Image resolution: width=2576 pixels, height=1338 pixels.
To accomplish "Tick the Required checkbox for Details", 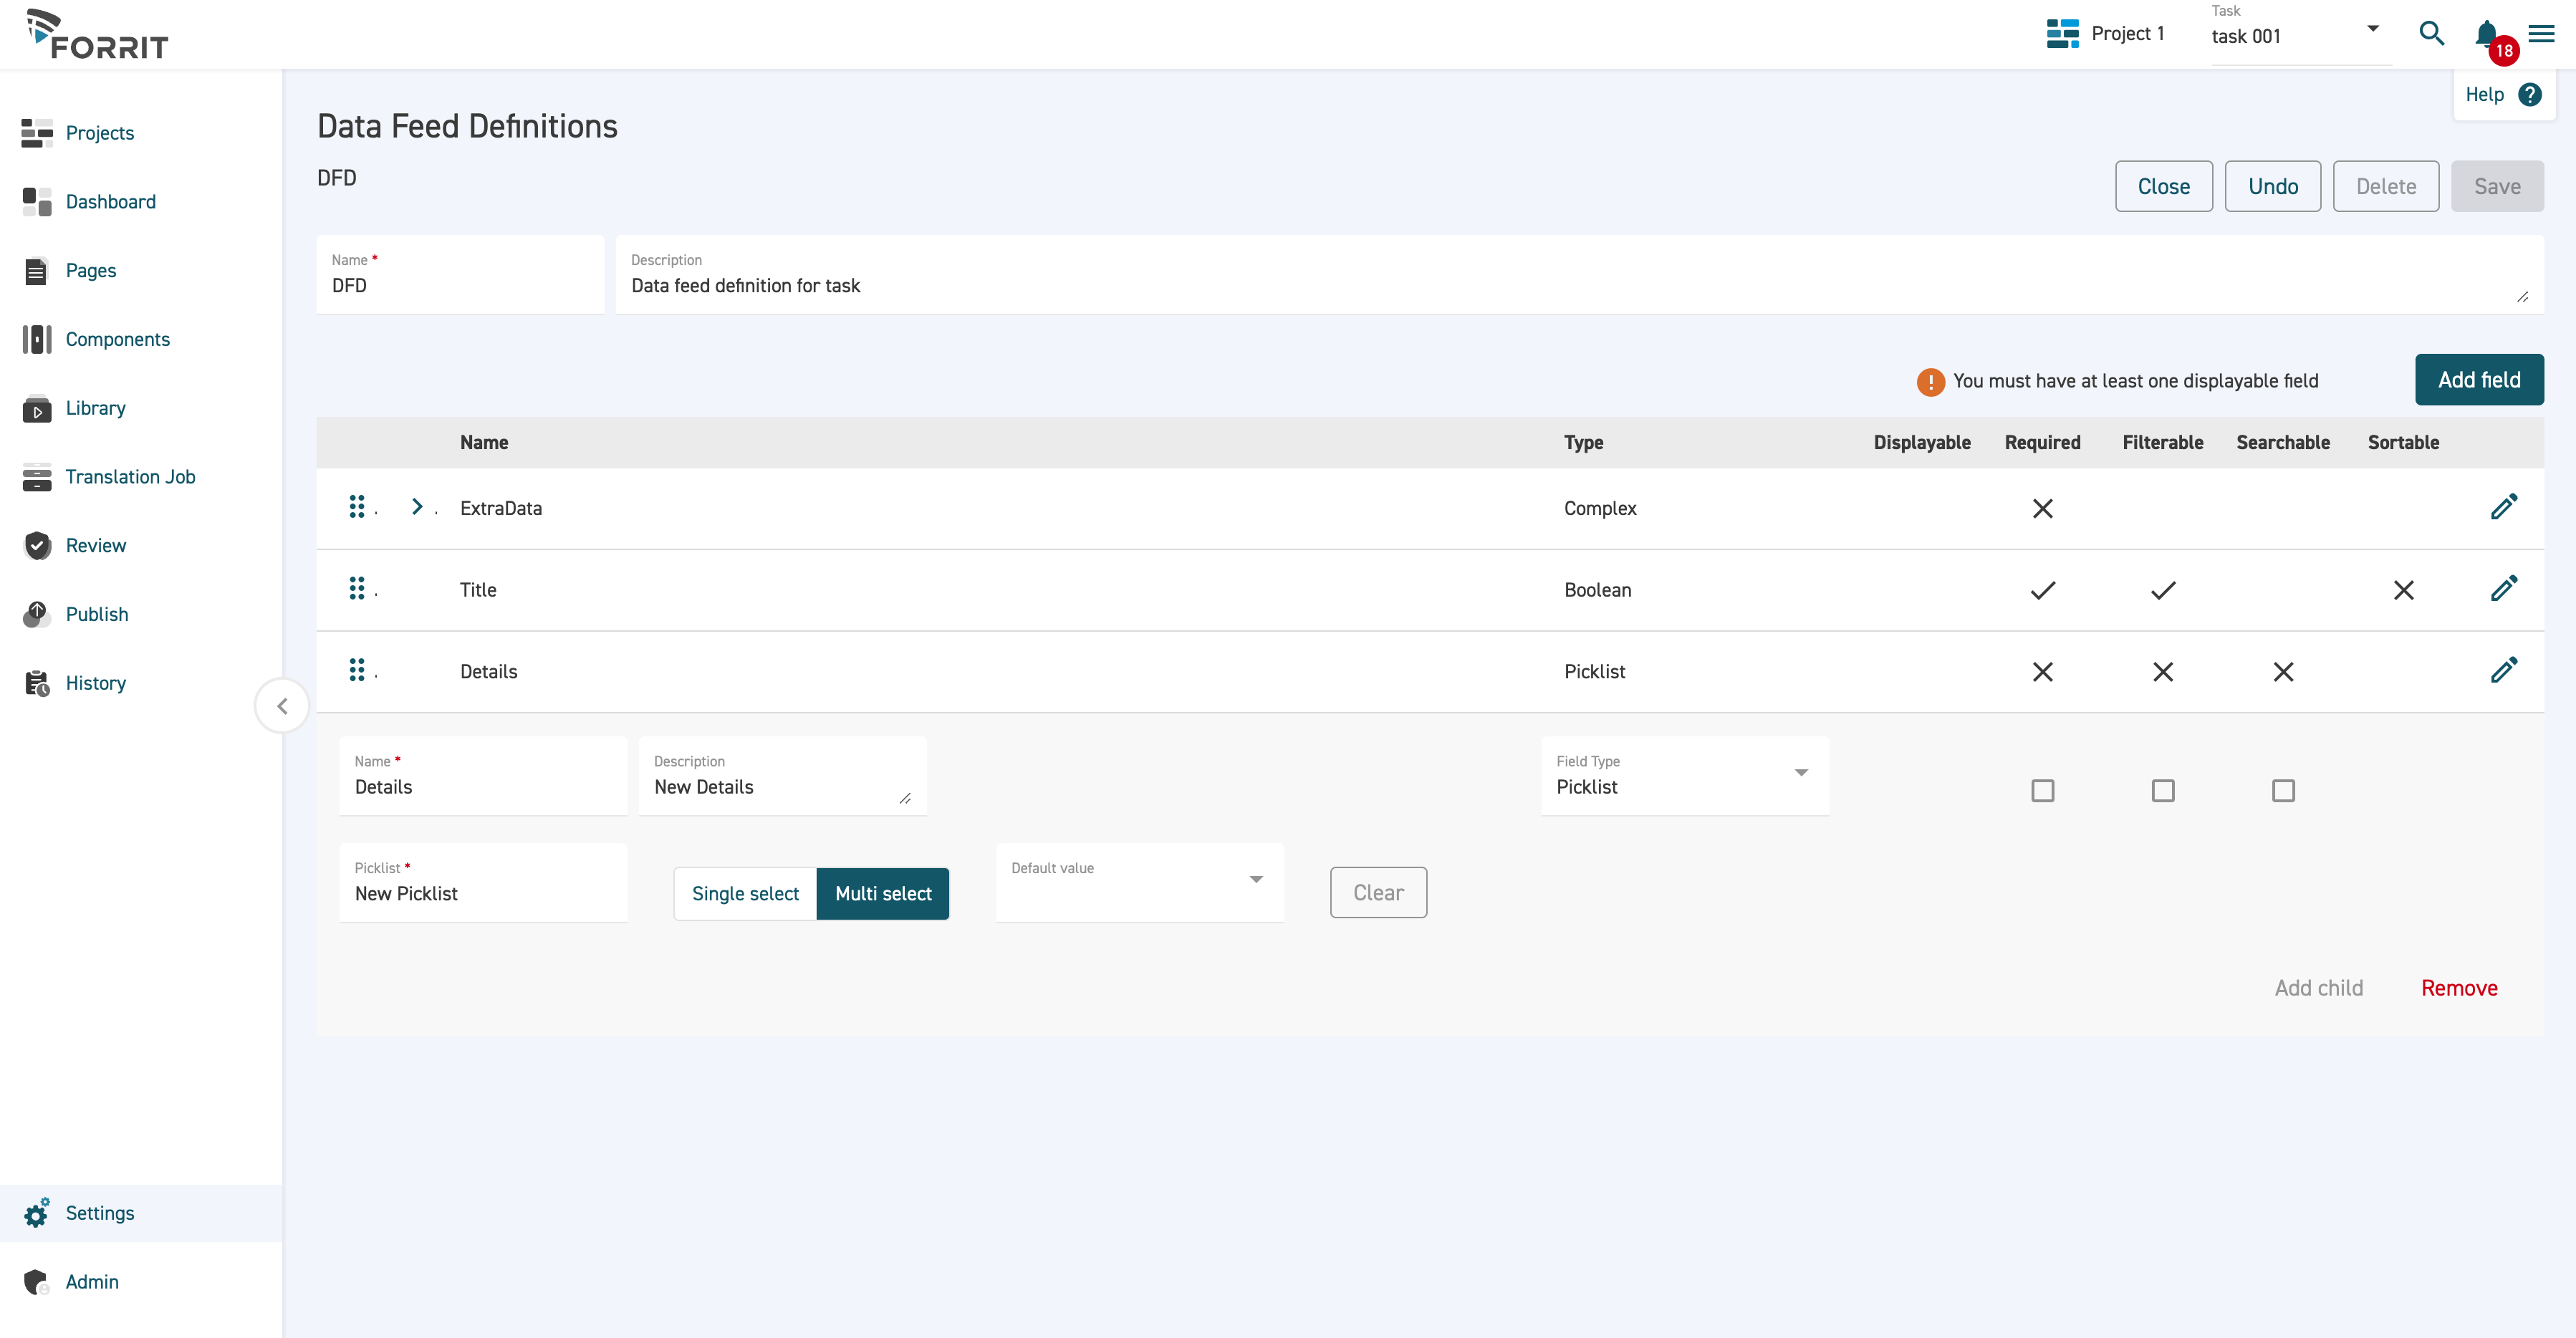I will (2042, 791).
